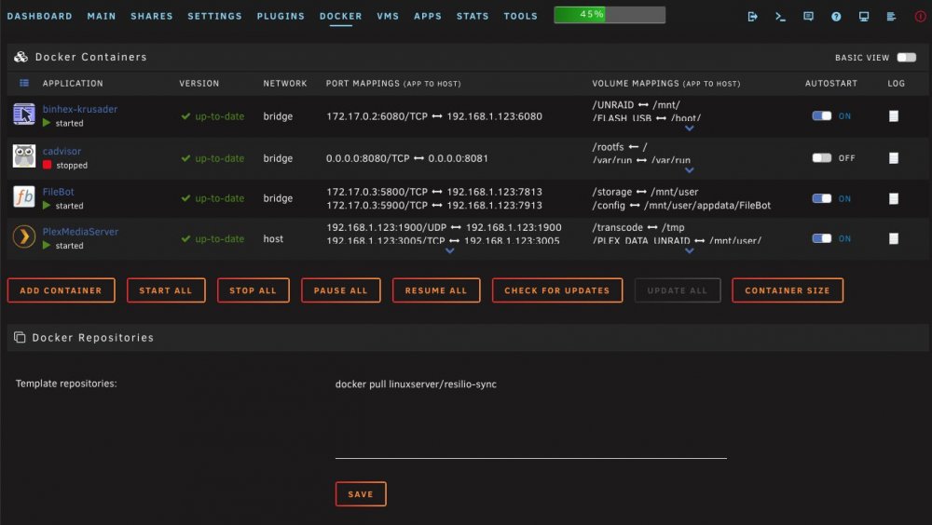Toggle the Basic View switch
932x525 pixels.
tap(907, 57)
